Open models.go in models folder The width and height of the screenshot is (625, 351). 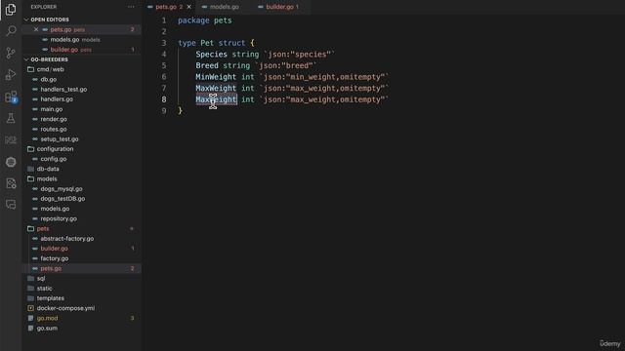point(55,209)
